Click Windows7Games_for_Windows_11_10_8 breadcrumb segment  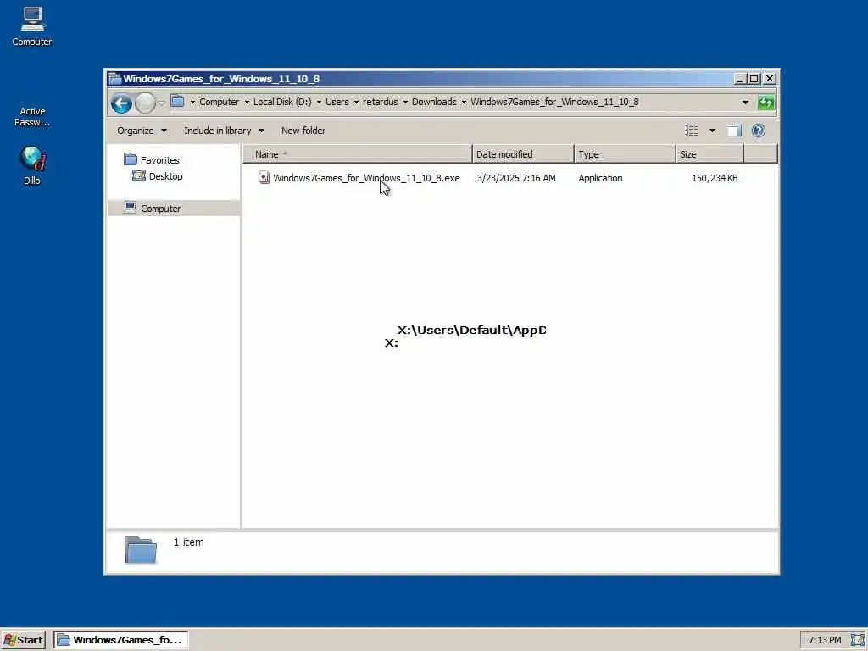coord(554,102)
